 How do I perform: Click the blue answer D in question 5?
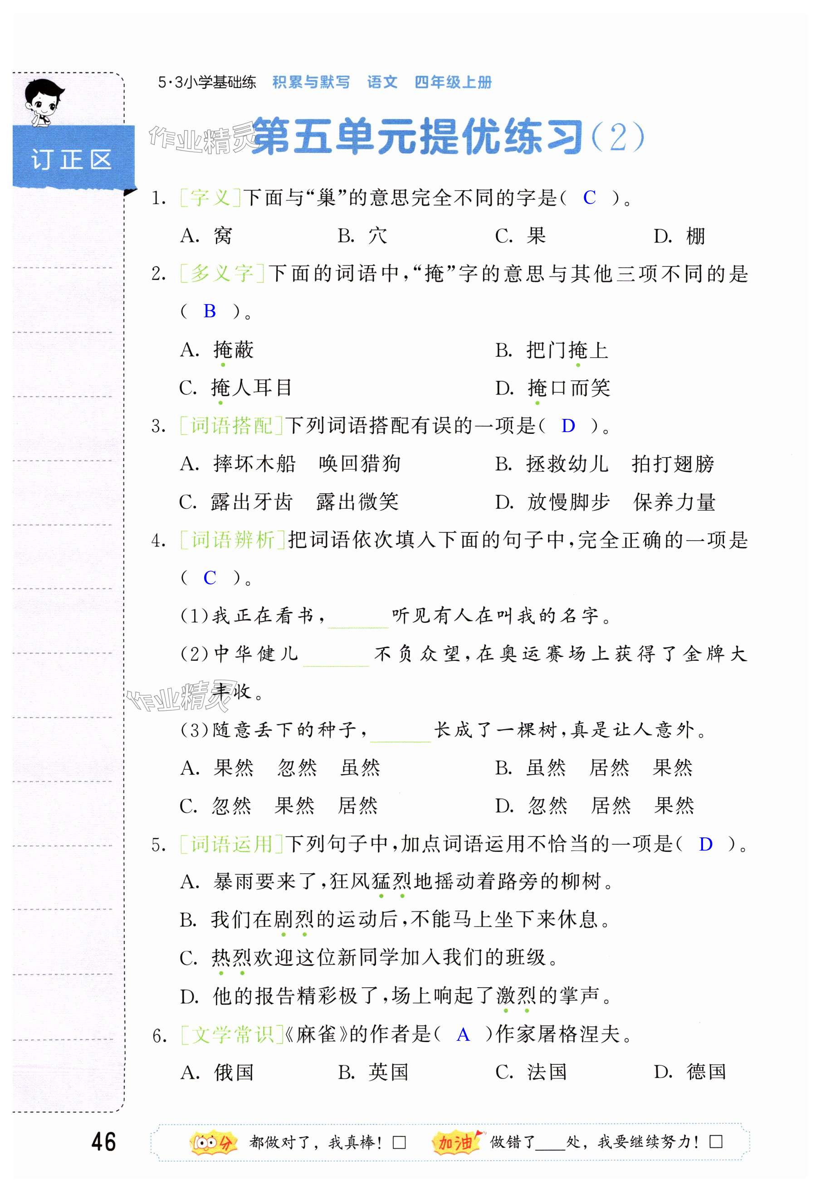tap(705, 845)
